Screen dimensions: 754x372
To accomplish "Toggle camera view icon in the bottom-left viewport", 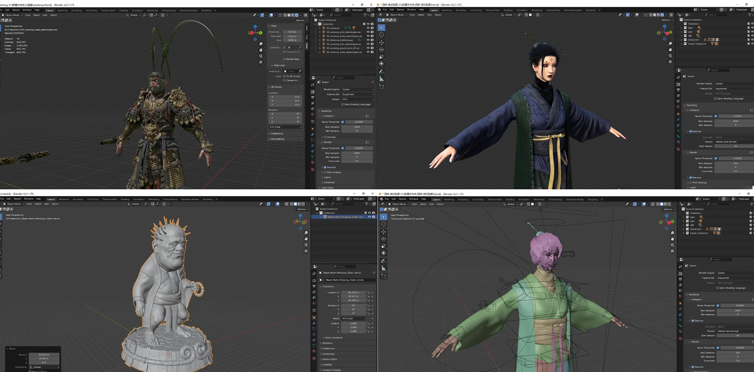I will click(306, 245).
